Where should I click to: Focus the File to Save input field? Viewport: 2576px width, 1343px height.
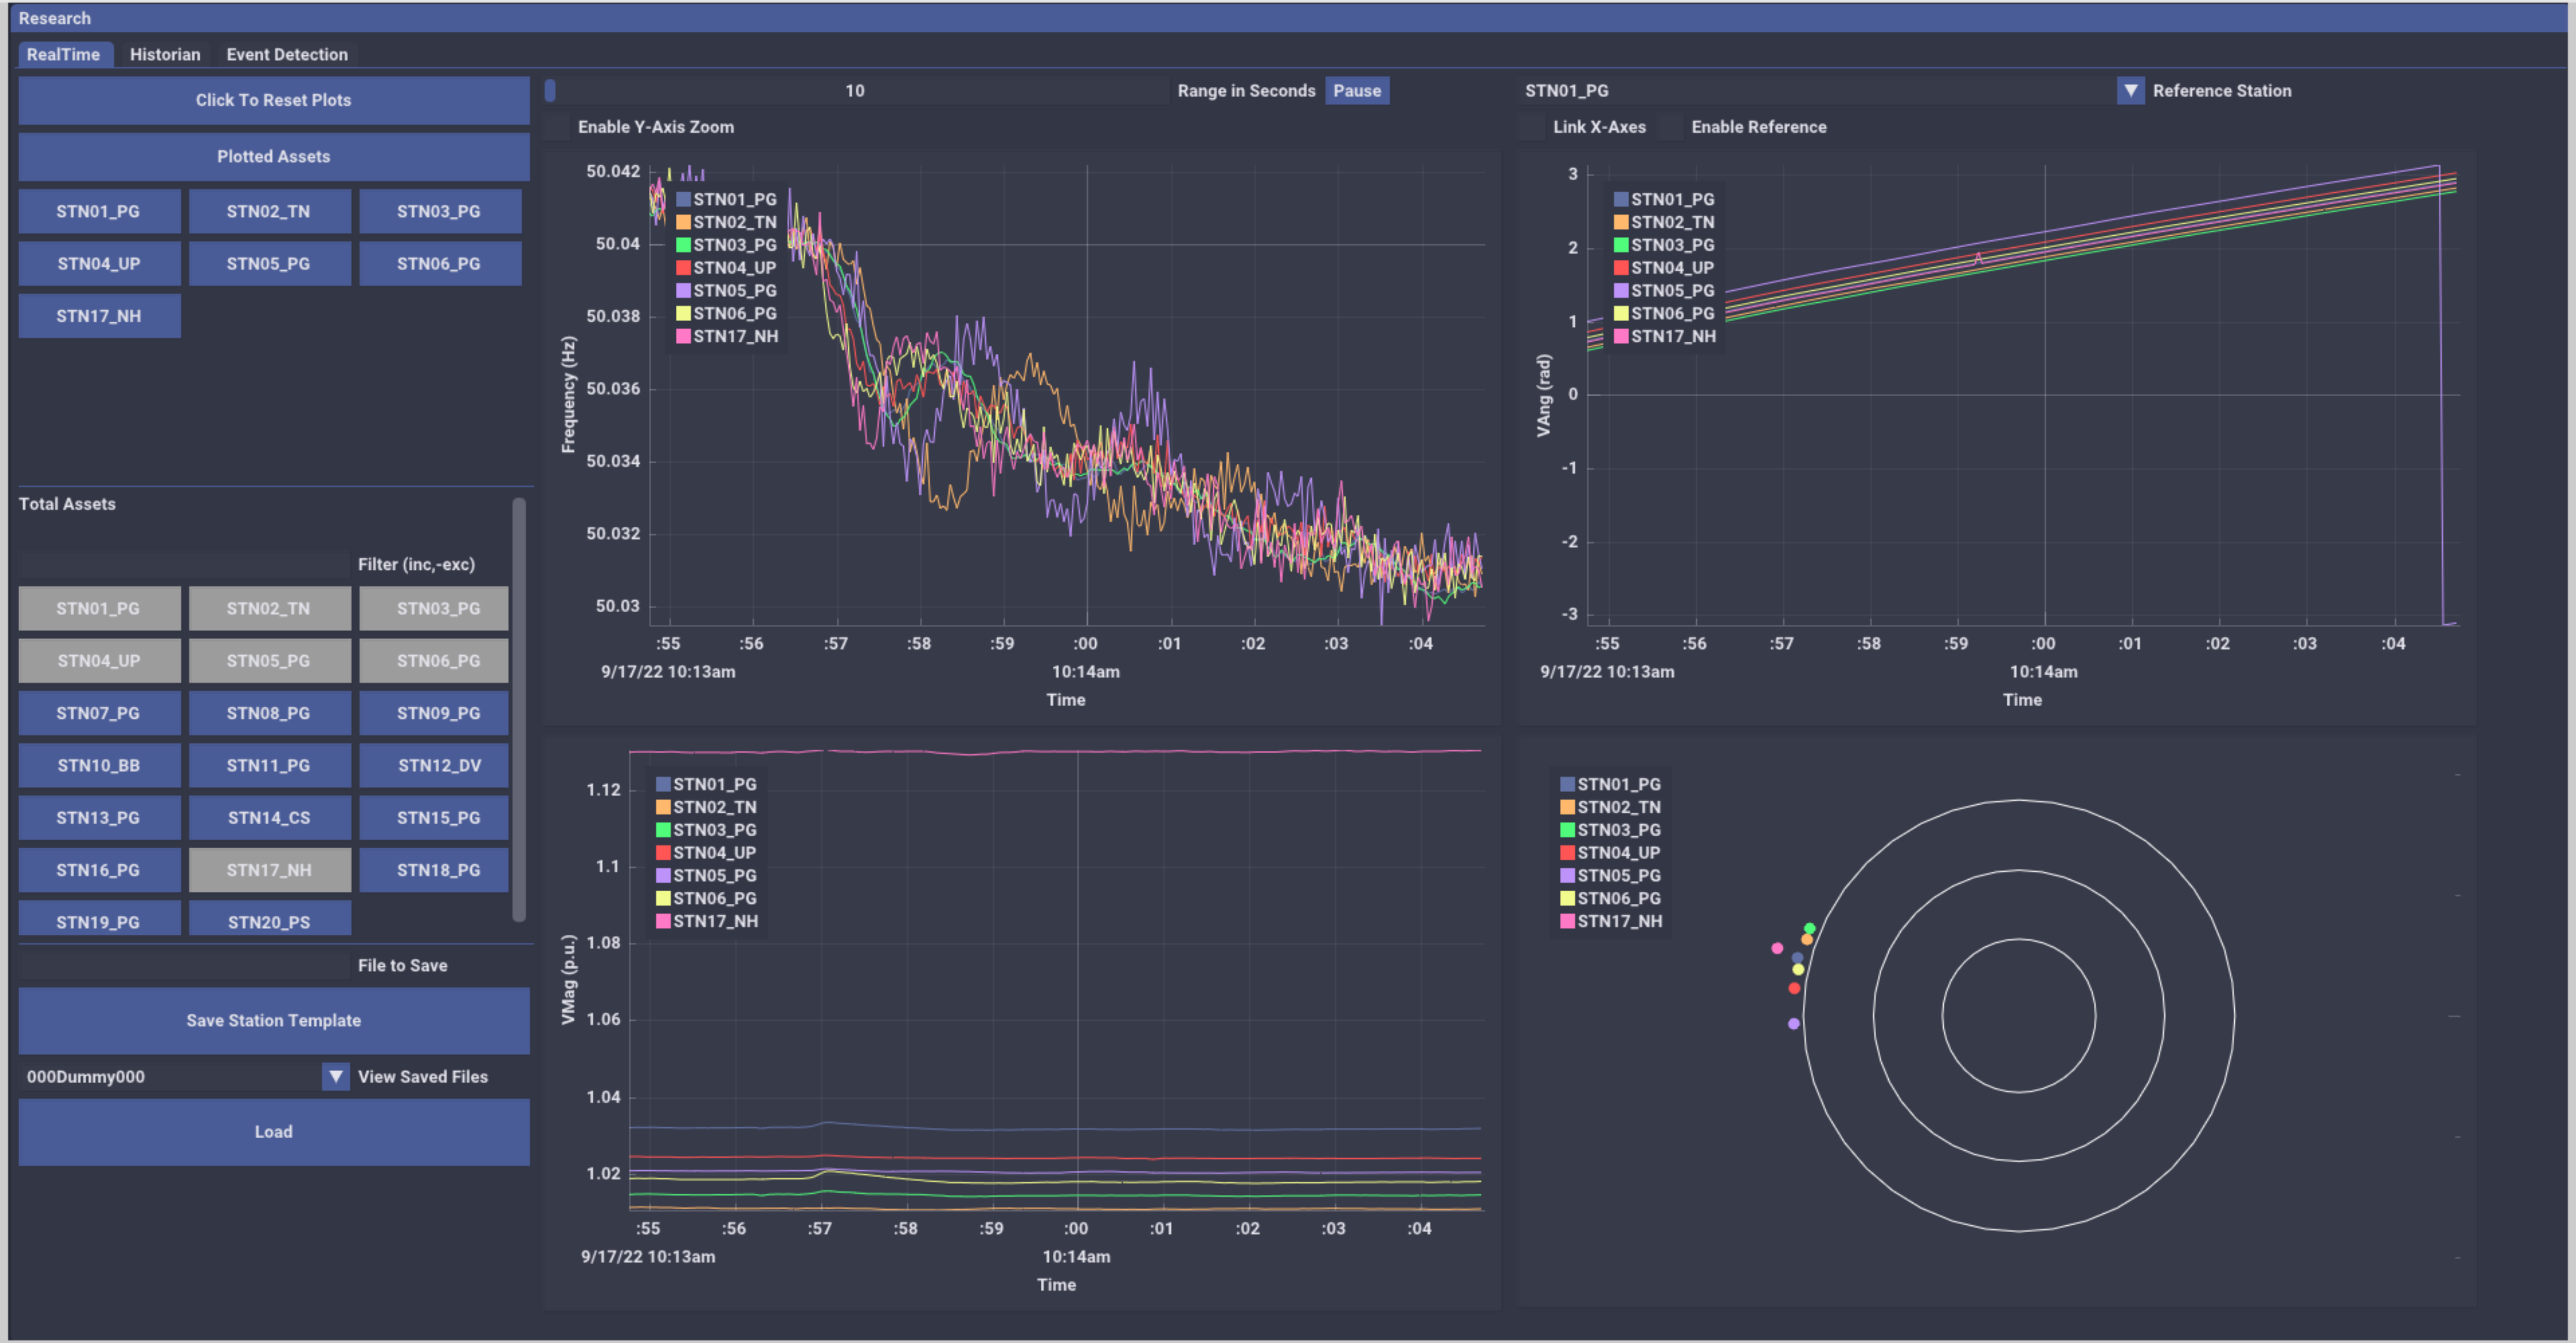184,966
